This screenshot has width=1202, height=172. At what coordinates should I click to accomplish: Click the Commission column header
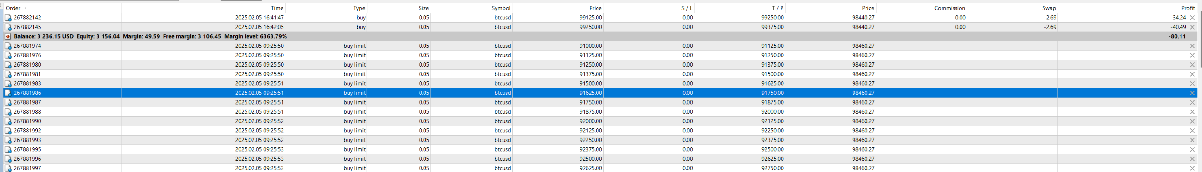coord(949,8)
